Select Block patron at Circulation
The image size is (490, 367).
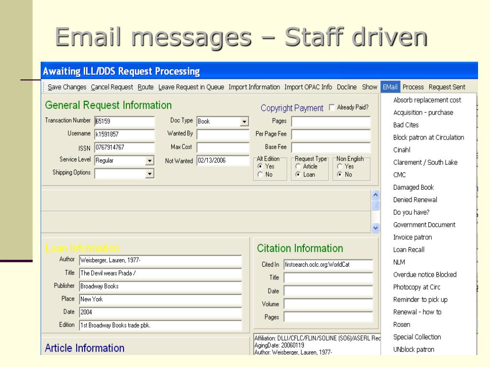point(428,137)
